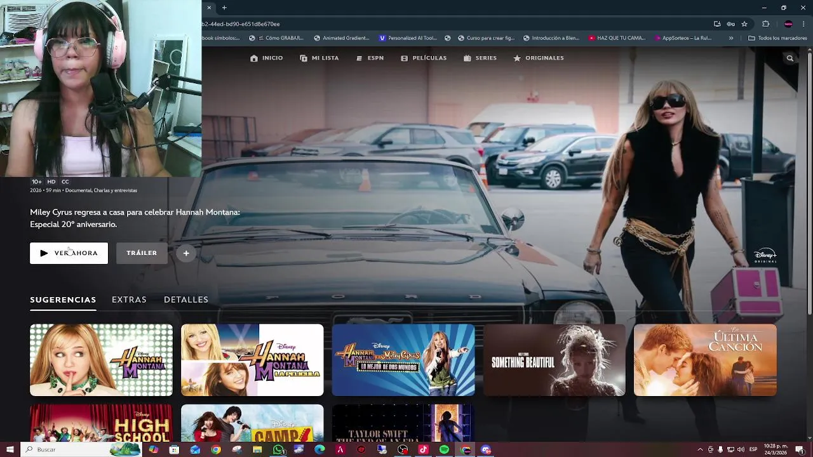The image size is (813, 457).
Task: Open the notifications center icon
Action: 800,449
